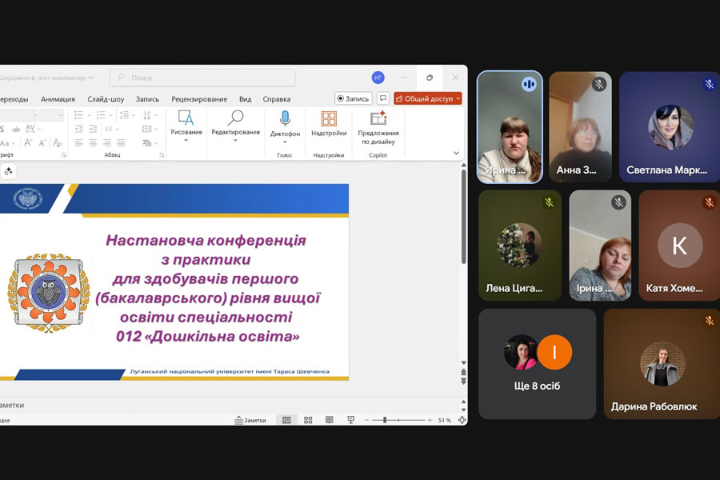Screen dimensions: 720x480
Task: Fit slide to current window
Action: click(462, 420)
